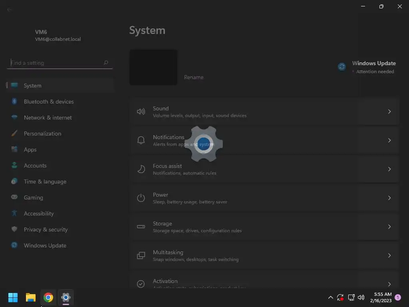Open the clock and date flyout
The width and height of the screenshot is (409, 307).
tap(381, 297)
